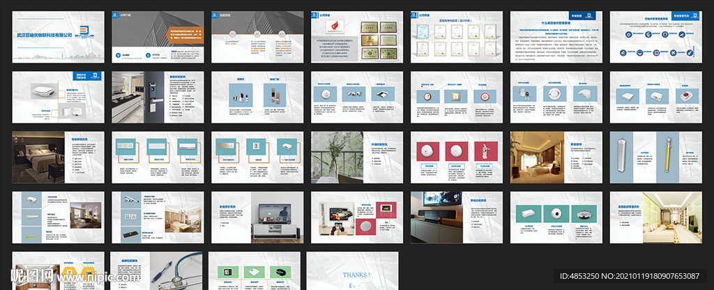Select the text-heavy slide in the top row
Viewport: 714px width, 290px height.
point(556,36)
